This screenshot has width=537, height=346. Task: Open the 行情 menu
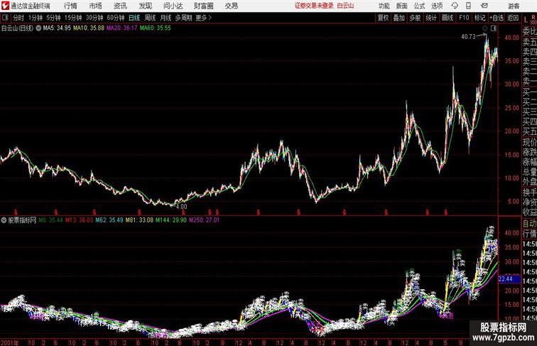[70, 6]
